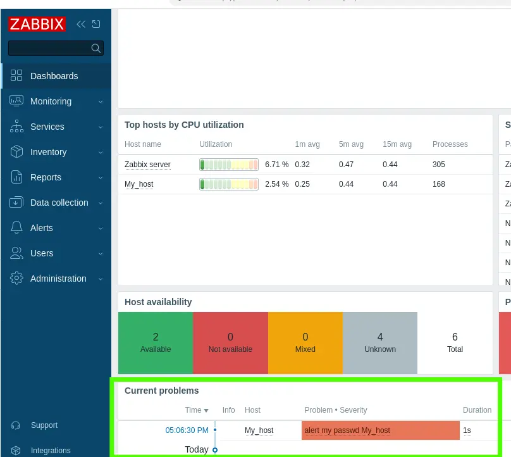Sort problems by Time column
511x457 pixels.
[x=196, y=410]
